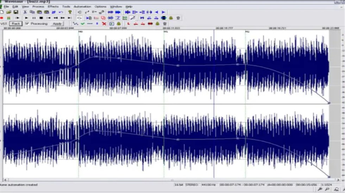
Task: Click the green checkmark automation icon
Action: 83,24
